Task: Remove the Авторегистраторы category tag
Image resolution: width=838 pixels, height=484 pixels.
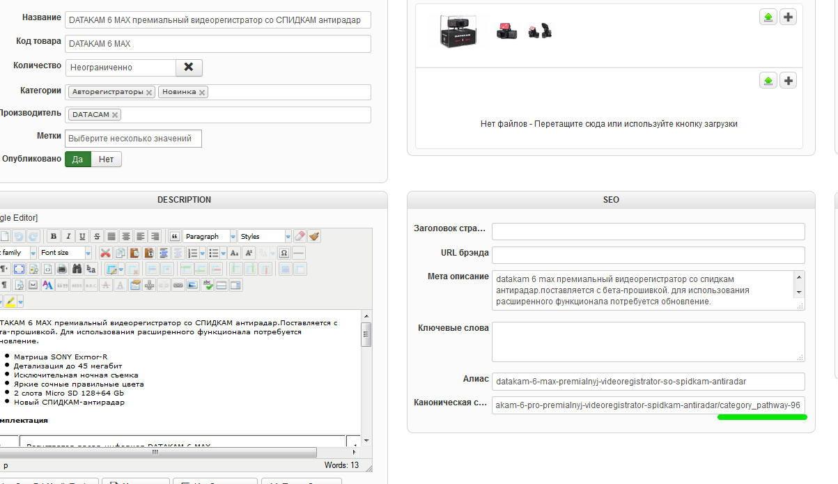Action: (149, 93)
